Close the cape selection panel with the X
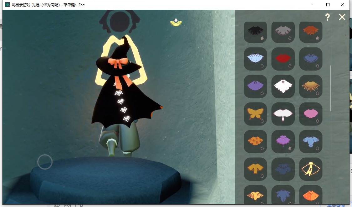The image size is (352, 207). point(342,17)
